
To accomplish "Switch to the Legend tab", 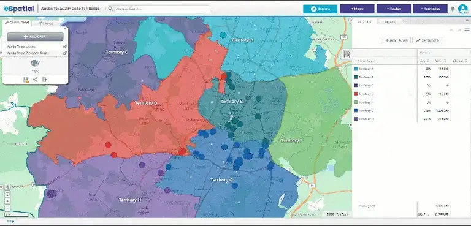I will [389, 22].
